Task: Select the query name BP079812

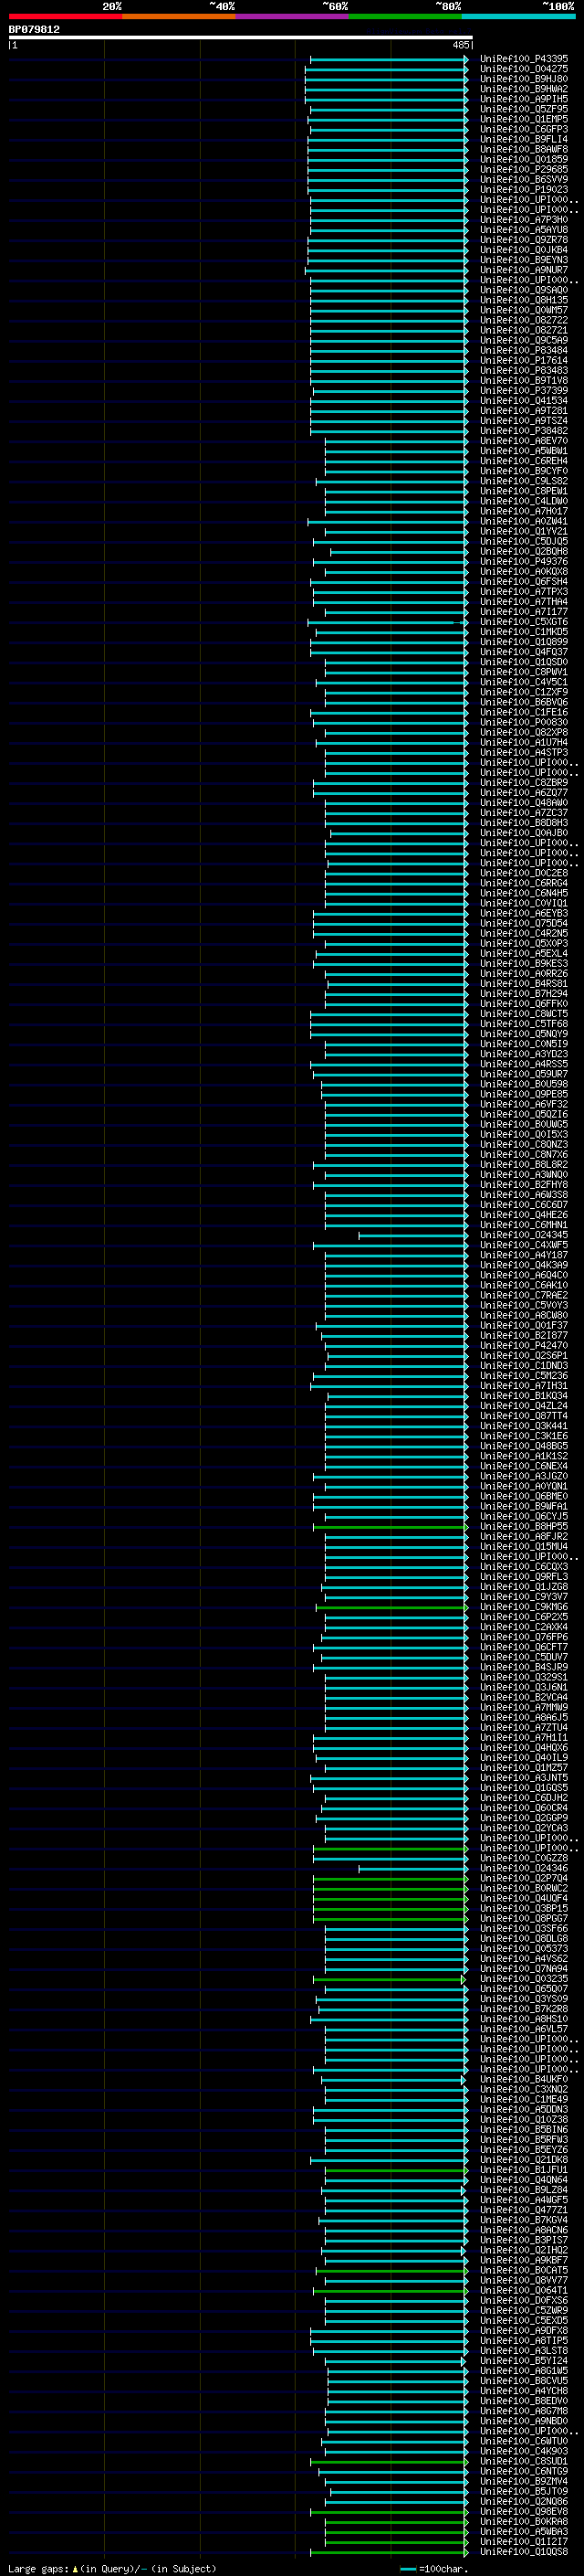Action: coord(34,30)
